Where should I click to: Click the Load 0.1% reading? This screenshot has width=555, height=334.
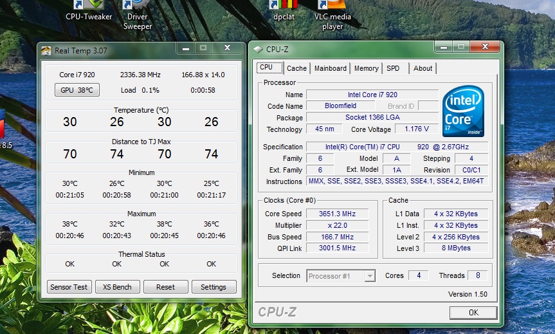coord(140,90)
